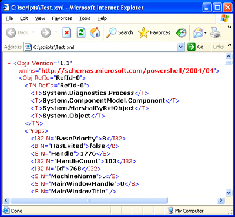
Task: Click the HandleCount 103 property line
Action: coord(83,161)
